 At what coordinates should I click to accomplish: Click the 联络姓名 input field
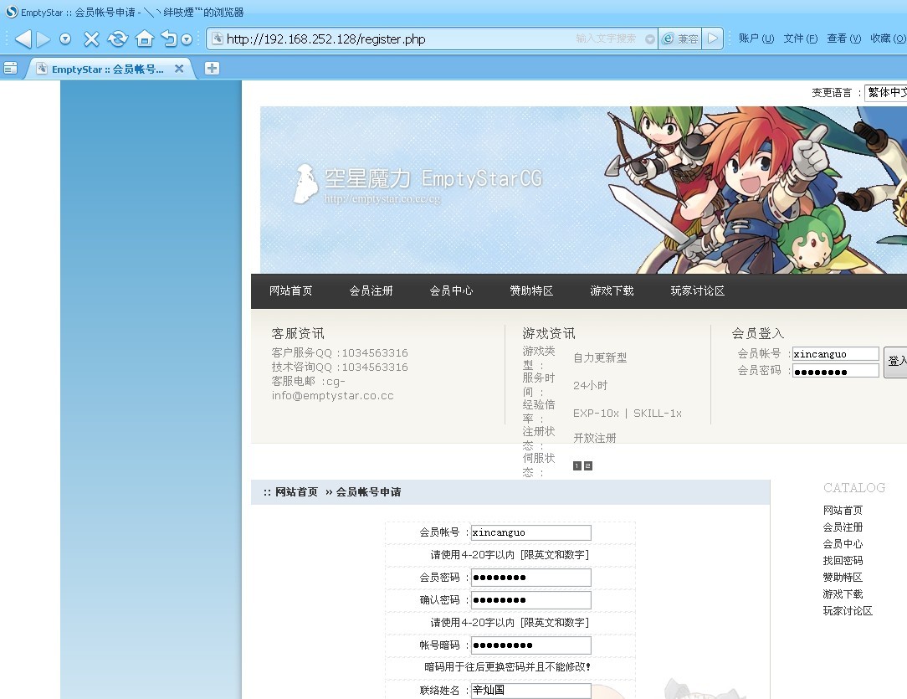pos(530,691)
